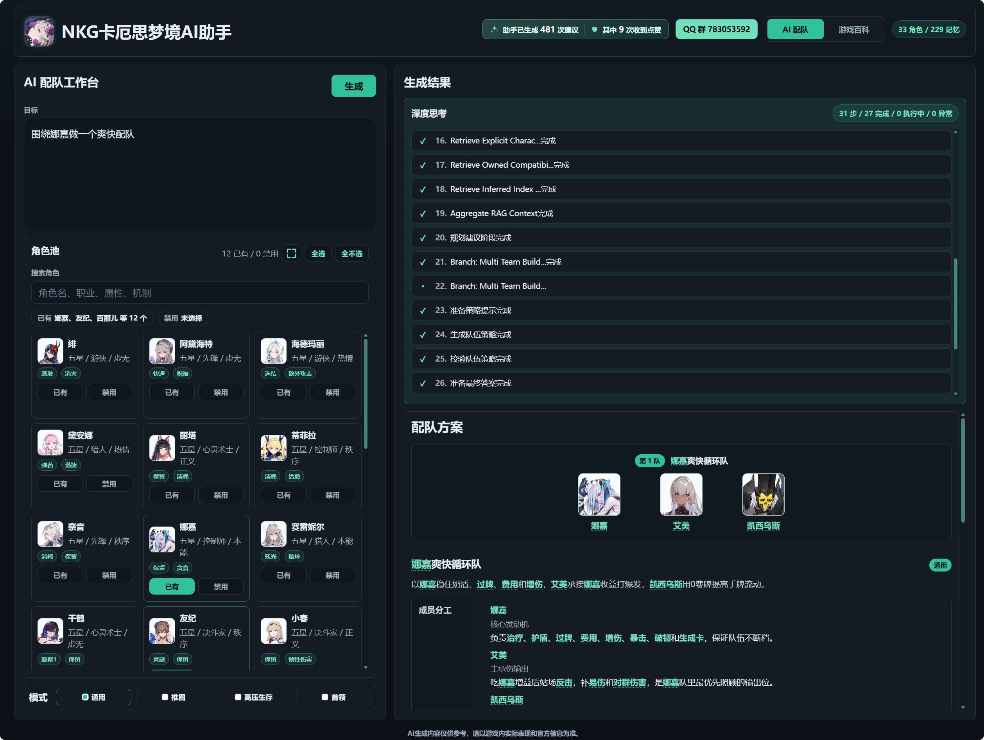Screen dimensions: 984x740
Task: Expand step 20 规划建议阶段
Action: [x=681, y=237]
